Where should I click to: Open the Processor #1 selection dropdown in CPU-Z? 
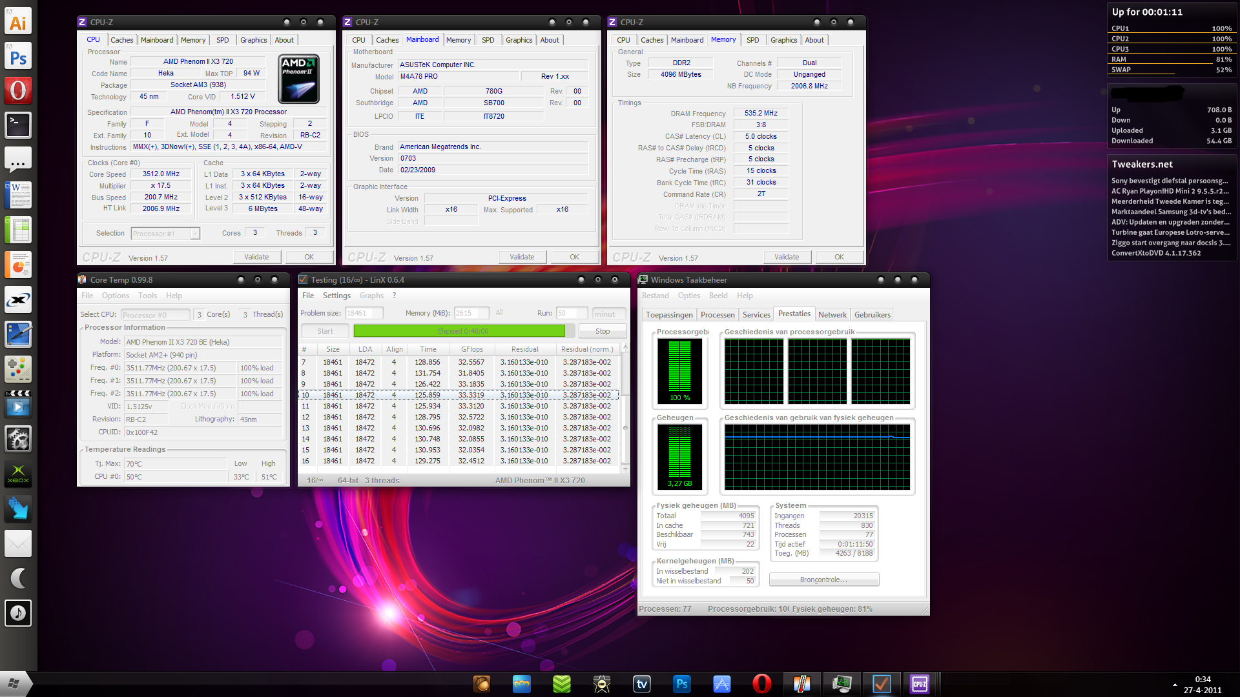pyautogui.click(x=165, y=234)
